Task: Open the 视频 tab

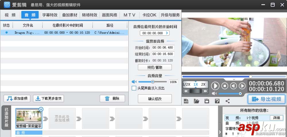Action: click(x=10, y=15)
